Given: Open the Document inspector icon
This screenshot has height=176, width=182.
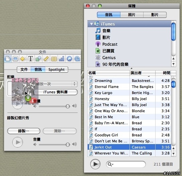Looking at the screenshot, I should pyautogui.click(x=8, y=59).
